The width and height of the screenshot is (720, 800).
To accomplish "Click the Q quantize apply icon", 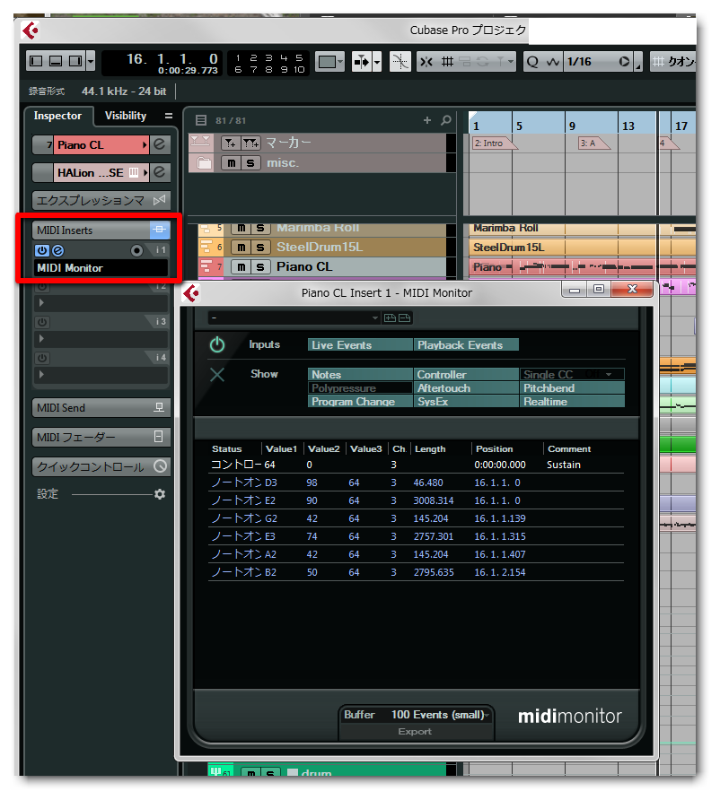I will click(x=532, y=62).
